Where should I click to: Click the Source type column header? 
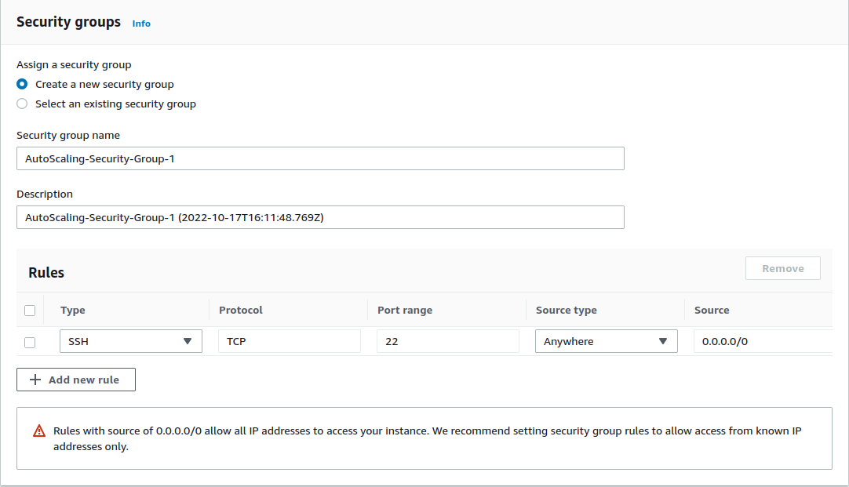[x=567, y=310]
